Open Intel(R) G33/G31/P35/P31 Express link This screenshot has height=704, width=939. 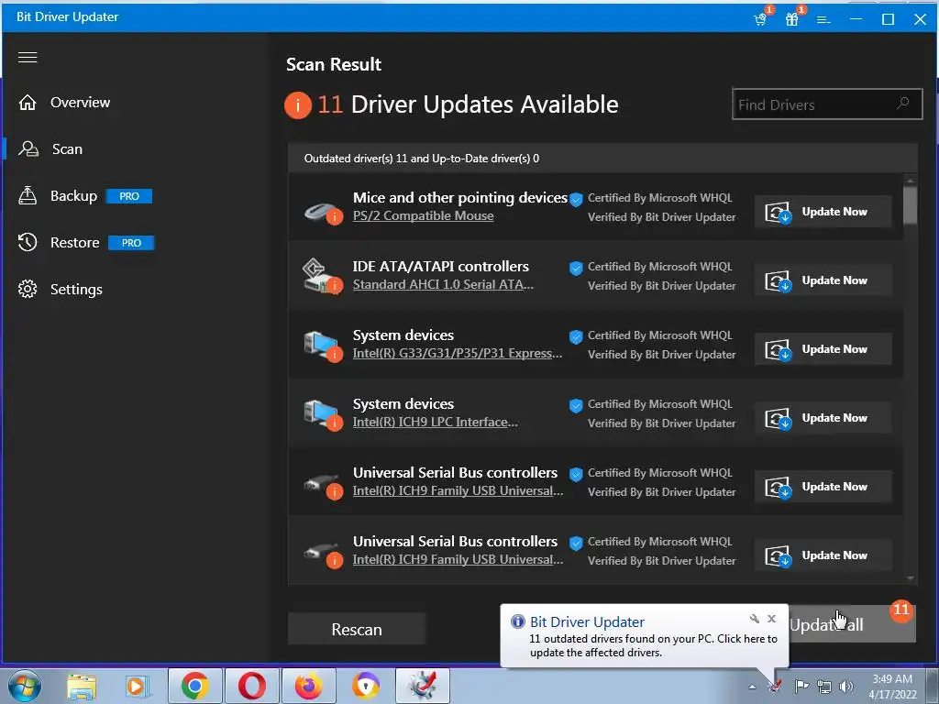[458, 354]
